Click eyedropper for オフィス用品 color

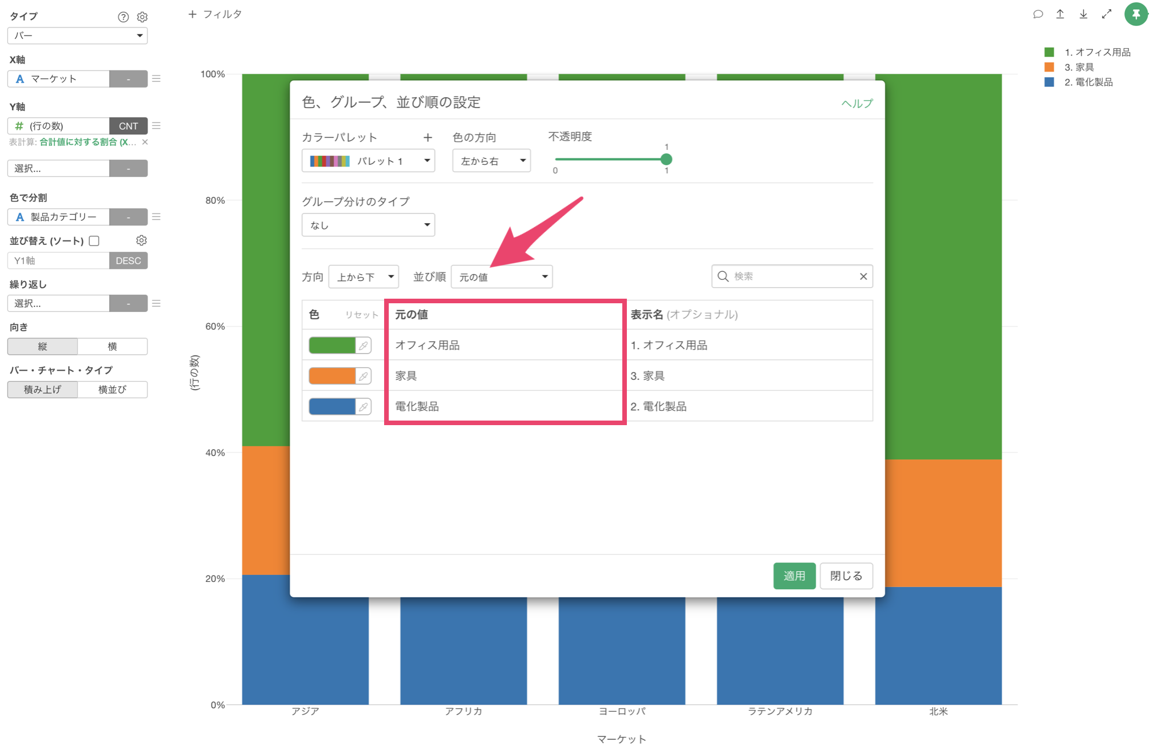coord(364,346)
